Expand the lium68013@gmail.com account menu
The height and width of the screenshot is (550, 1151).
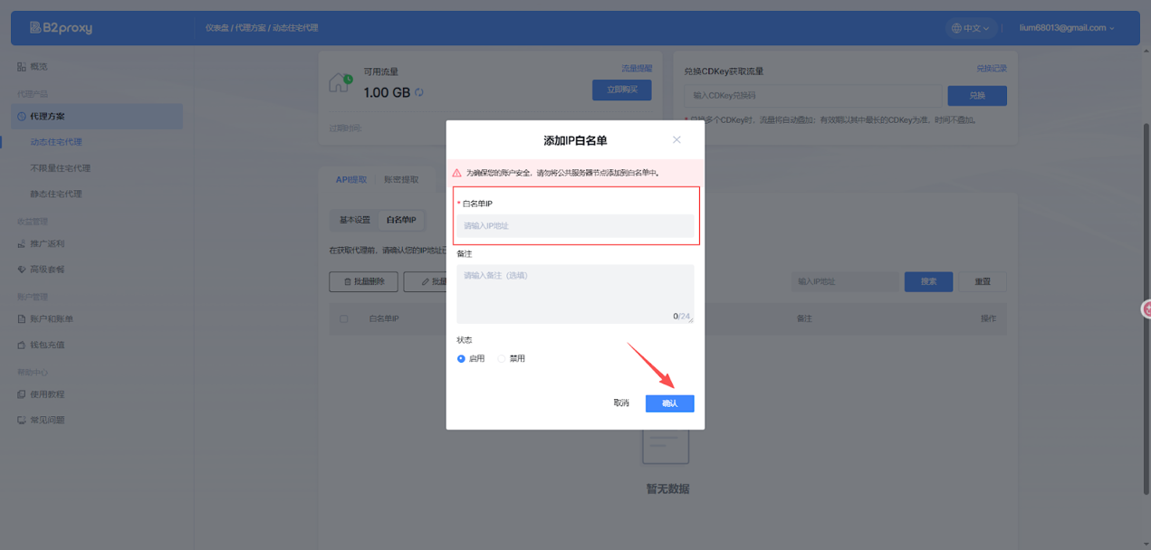(1067, 28)
